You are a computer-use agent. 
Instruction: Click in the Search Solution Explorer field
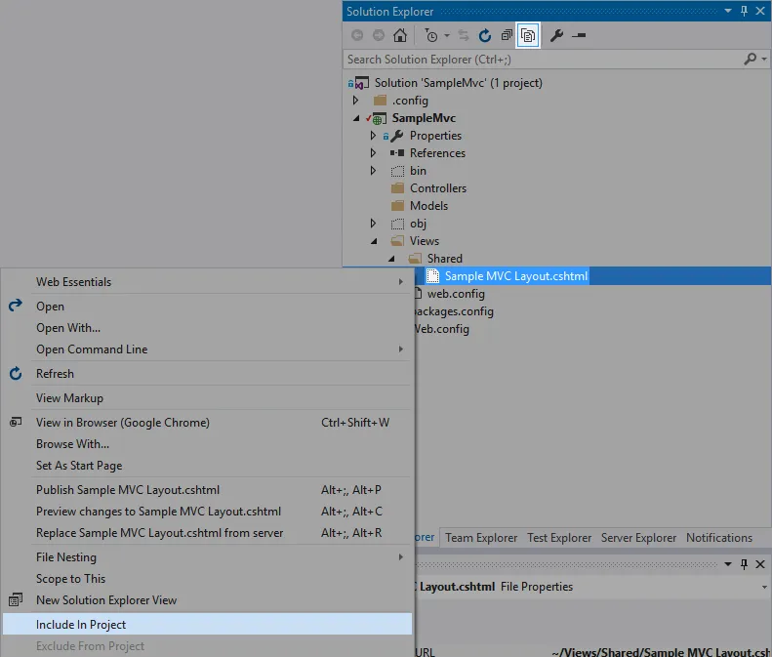[x=542, y=60]
